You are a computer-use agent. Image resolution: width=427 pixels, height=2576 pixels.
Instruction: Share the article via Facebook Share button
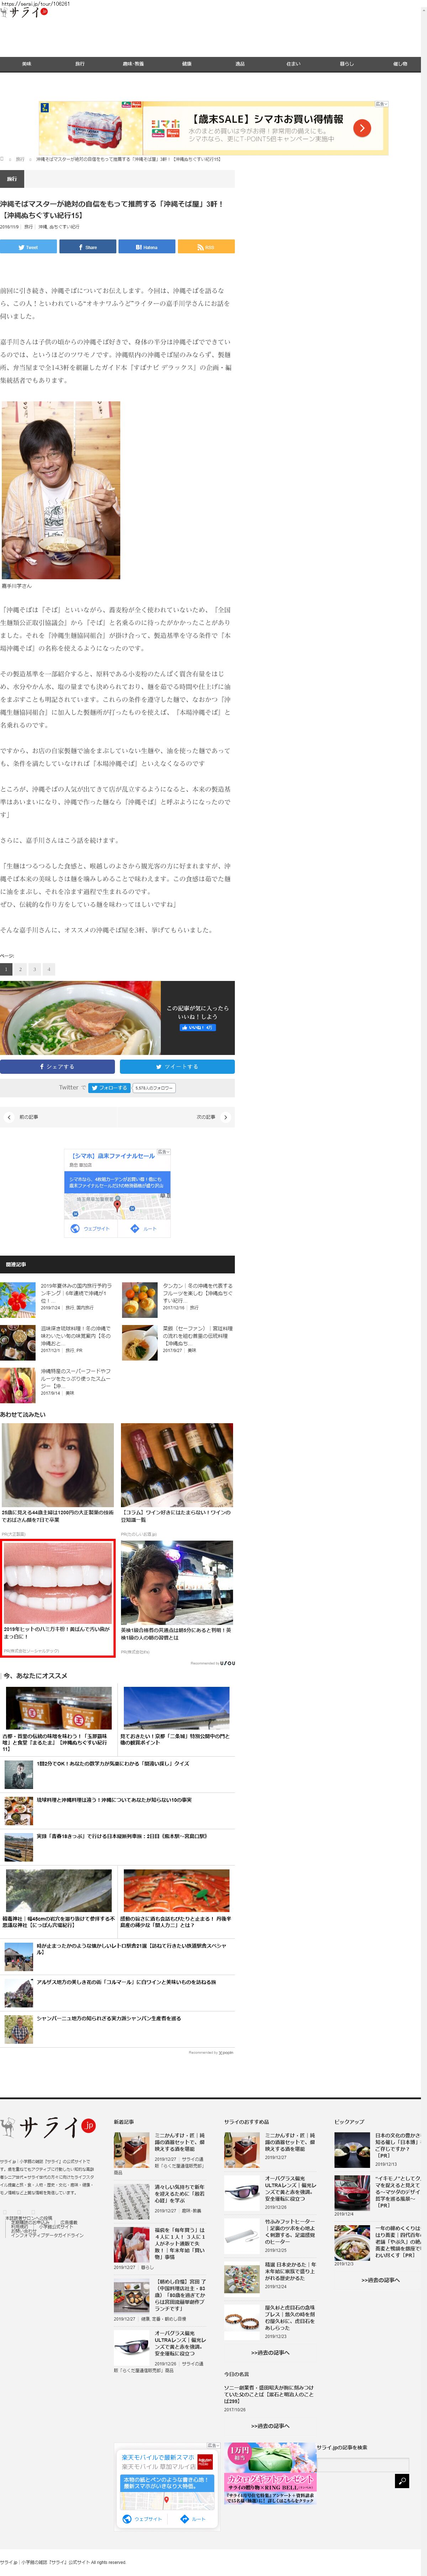pos(87,247)
